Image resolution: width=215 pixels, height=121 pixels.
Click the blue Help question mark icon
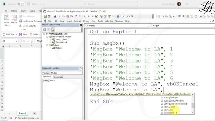pyautogui.click(x=118, y=16)
